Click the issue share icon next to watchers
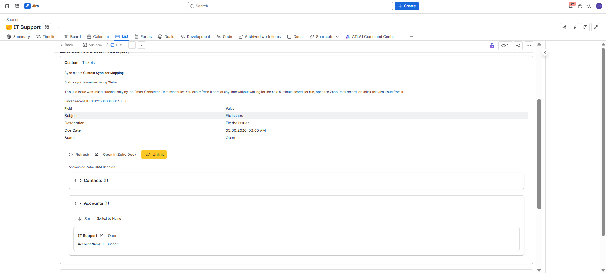The image size is (606, 273). (x=518, y=45)
